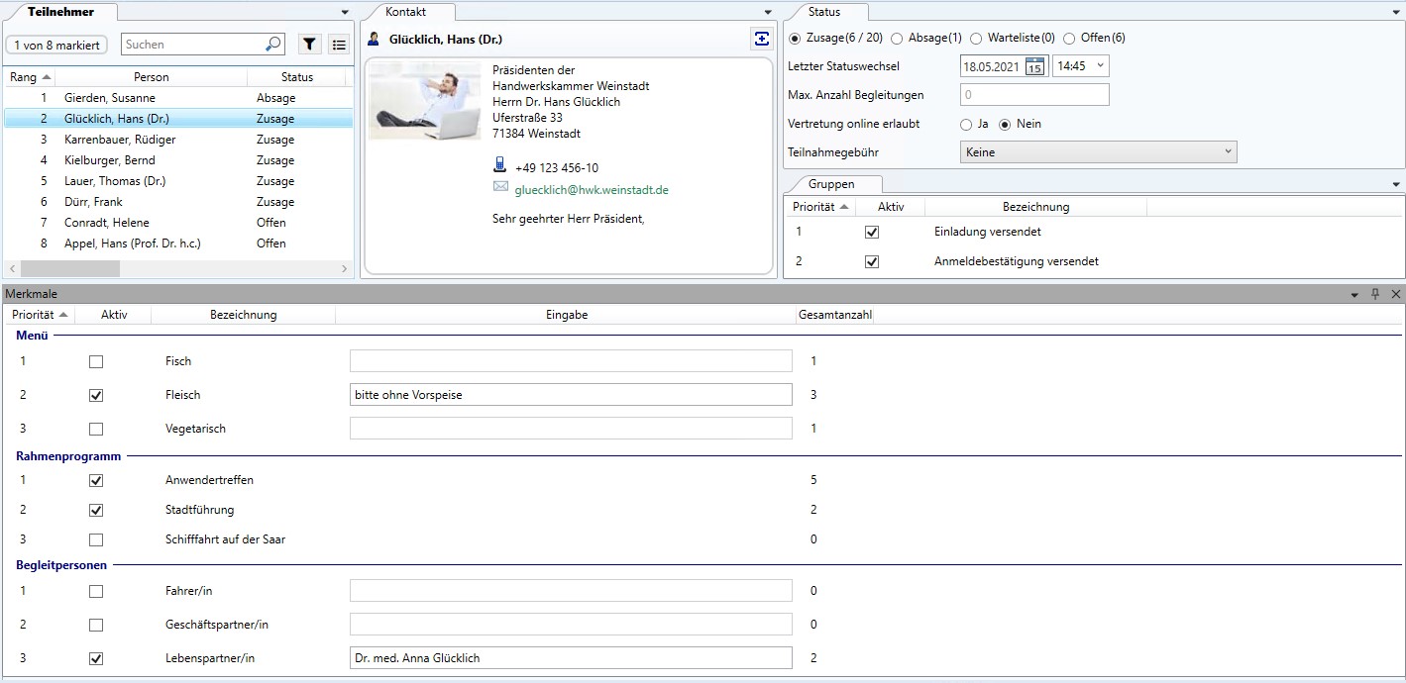Click the filter funnel icon in Teilnehmer

pyautogui.click(x=310, y=45)
